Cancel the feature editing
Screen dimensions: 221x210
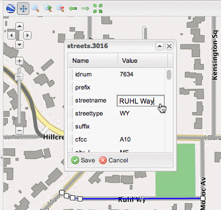coord(114,160)
